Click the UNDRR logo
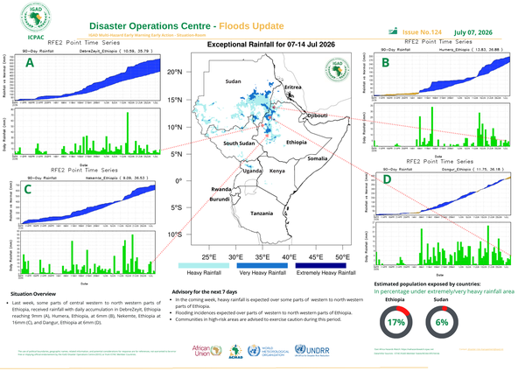This screenshot has height=371, width=525. click(x=312, y=350)
